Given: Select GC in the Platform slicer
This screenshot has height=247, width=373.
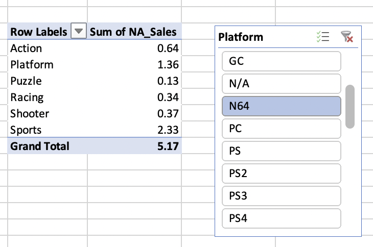Looking at the screenshot, I should 282,61.
